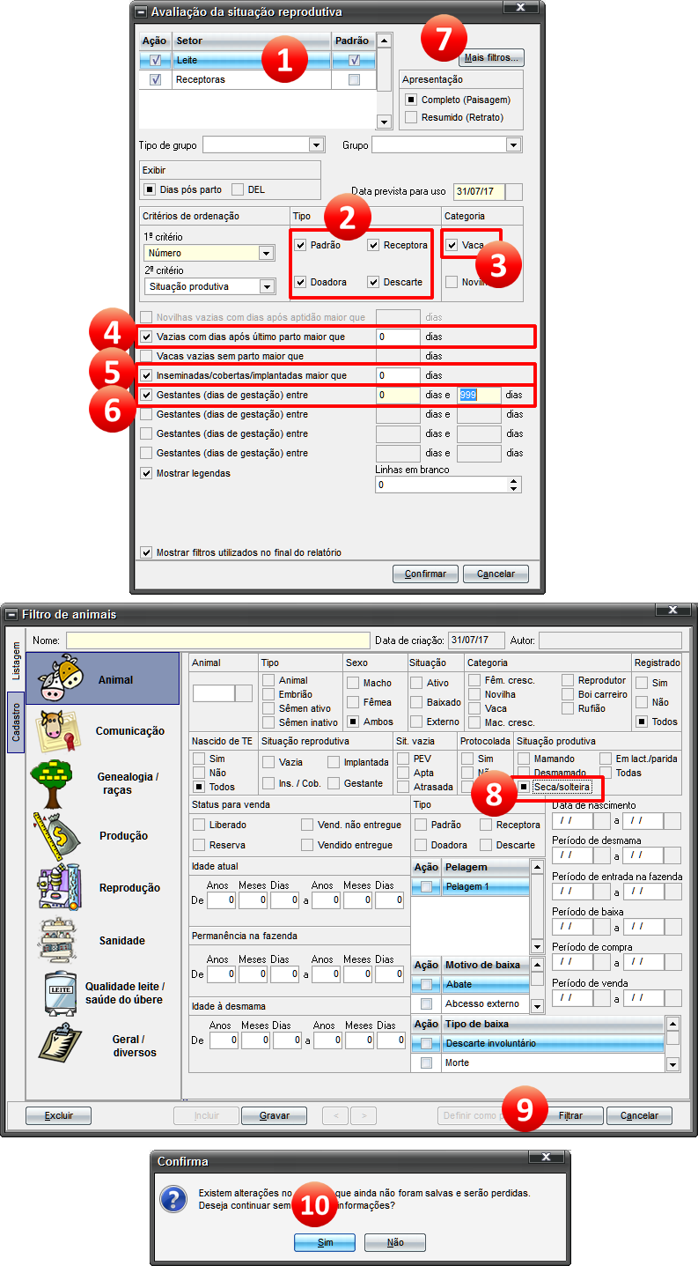Image resolution: width=698 pixels, height=1266 pixels.
Task: Open the Geral / diversos clipboard icon
Action: pos(61,1045)
